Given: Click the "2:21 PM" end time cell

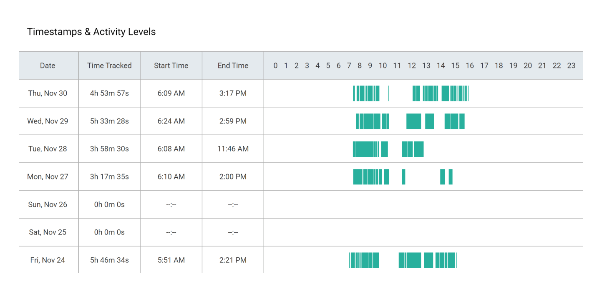Looking at the screenshot, I should [232, 260].
